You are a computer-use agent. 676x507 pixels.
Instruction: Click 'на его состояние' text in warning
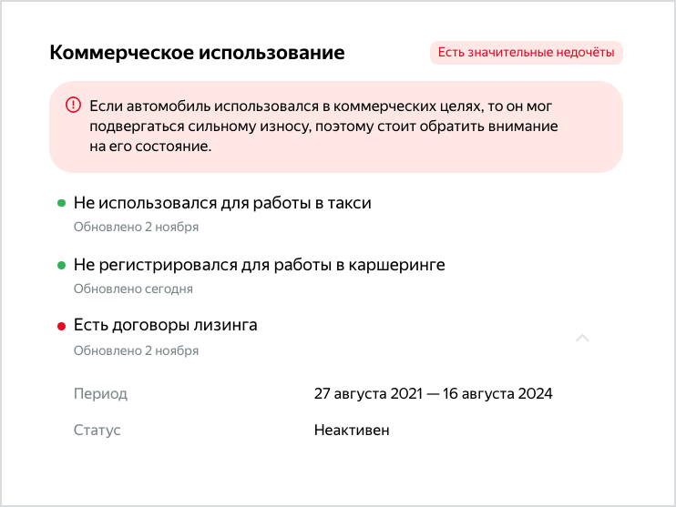(x=150, y=147)
